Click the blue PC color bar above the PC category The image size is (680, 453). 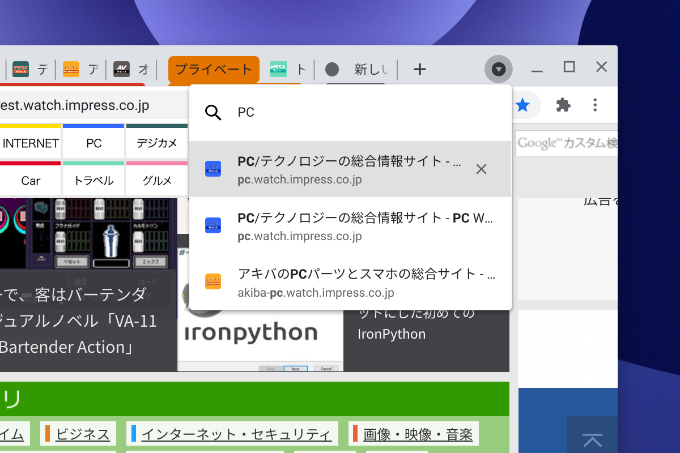point(93,127)
